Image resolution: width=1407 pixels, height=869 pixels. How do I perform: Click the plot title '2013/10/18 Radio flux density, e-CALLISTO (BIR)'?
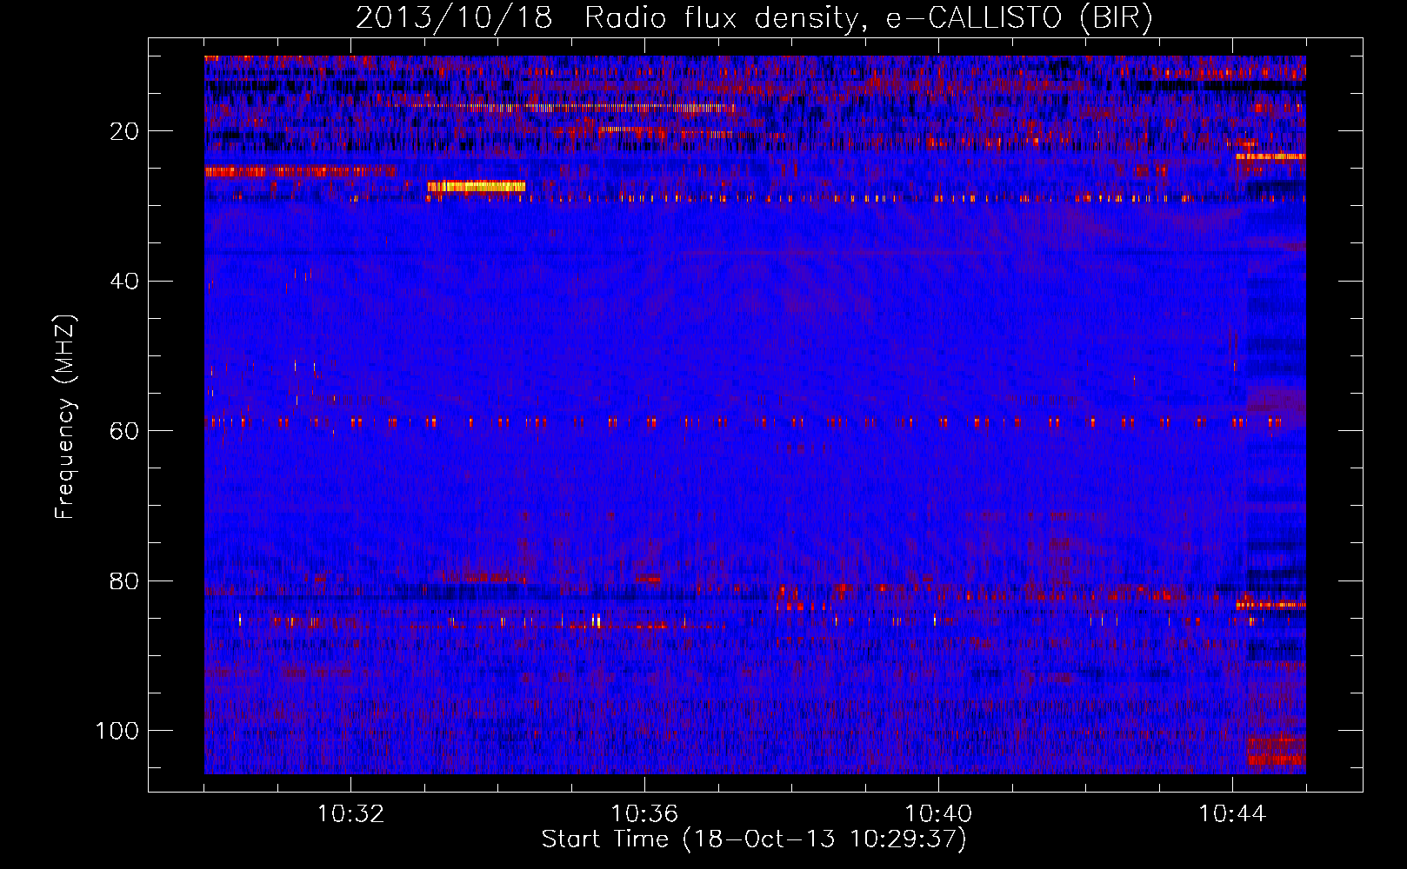coord(754,18)
